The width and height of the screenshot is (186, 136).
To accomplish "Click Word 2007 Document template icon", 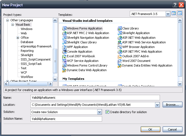I will [x=120, y=61].
